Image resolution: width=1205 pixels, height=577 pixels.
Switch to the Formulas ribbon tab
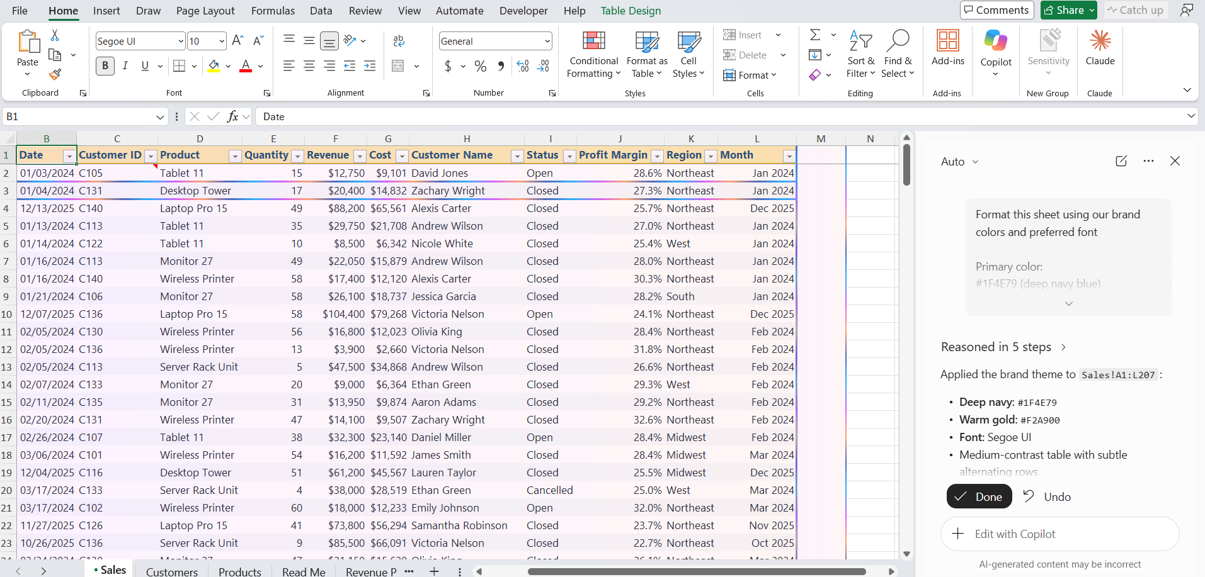pos(273,11)
